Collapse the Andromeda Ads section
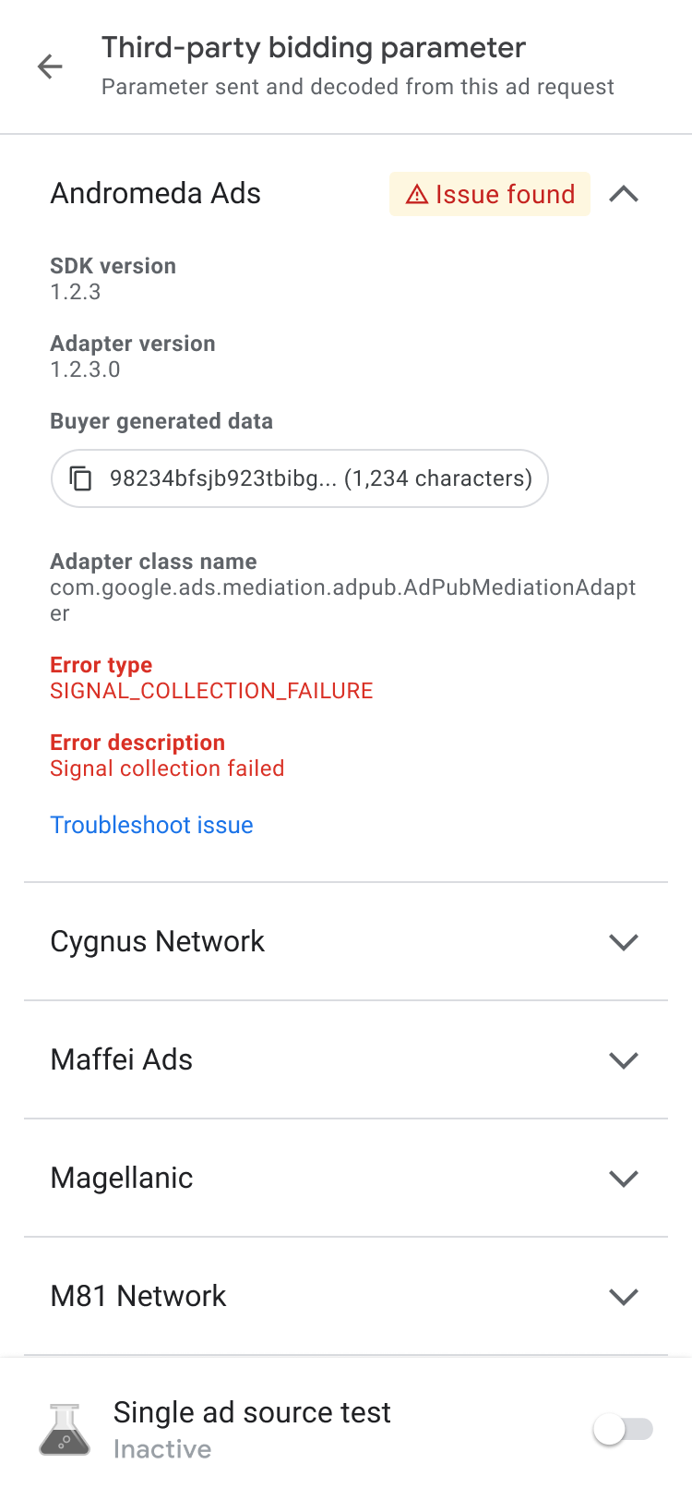The height and width of the screenshot is (1500, 692). point(624,194)
